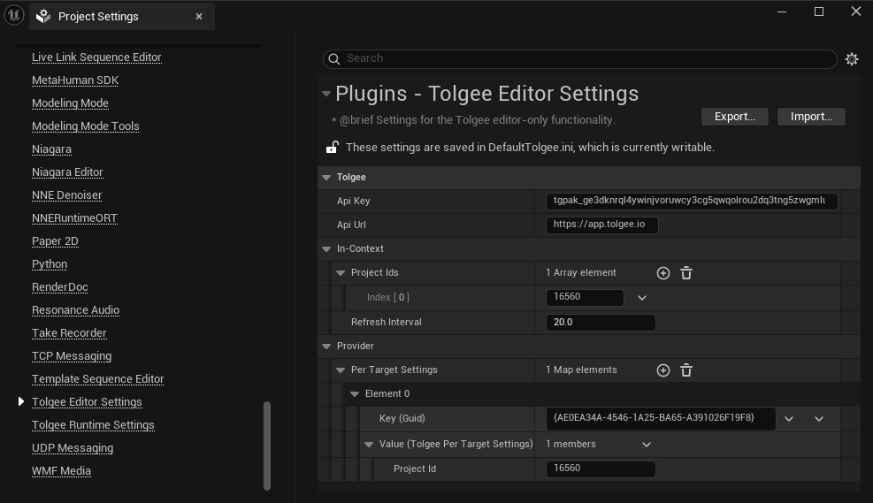Screen dimensions: 873x503
Task: Add element to Project Ids array
Action: (x=662, y=273)
